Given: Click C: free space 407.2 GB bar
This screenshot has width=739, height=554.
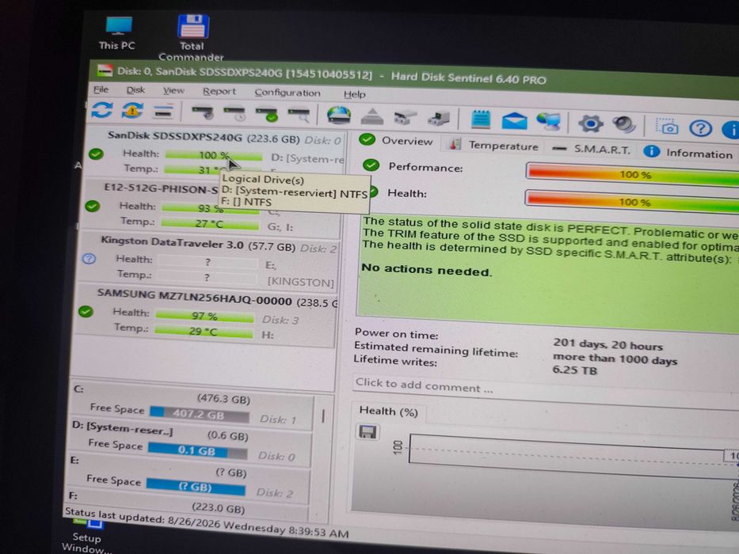Looking at the screenshot, I should click(x=200, y=414).
